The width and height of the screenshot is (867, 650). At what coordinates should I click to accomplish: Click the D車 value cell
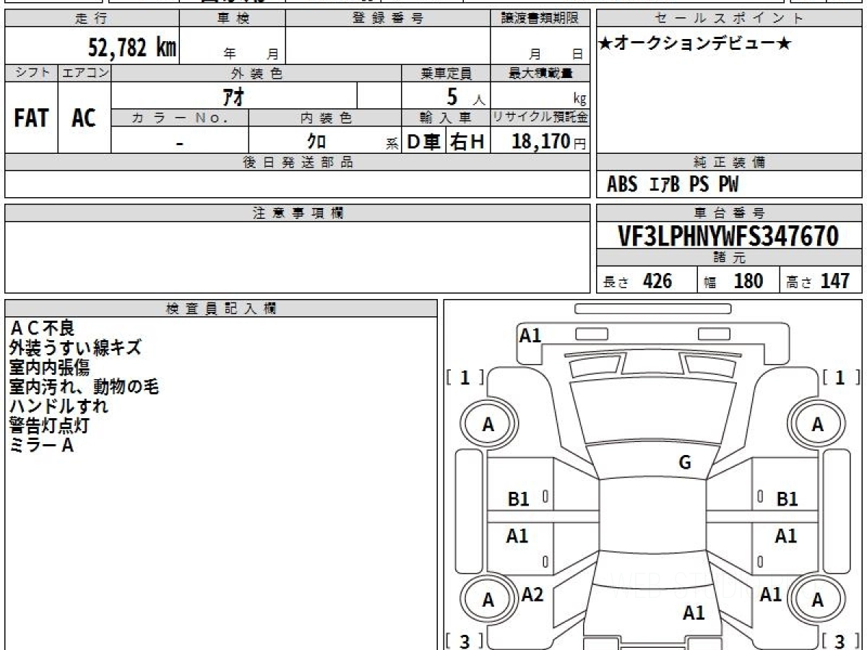tap(424, 142)
